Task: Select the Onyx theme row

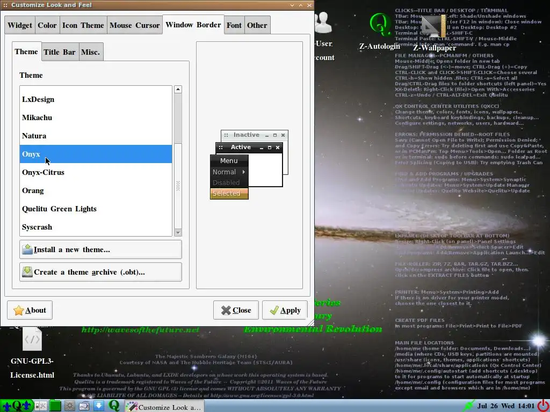Action: (x=96, y=154)
